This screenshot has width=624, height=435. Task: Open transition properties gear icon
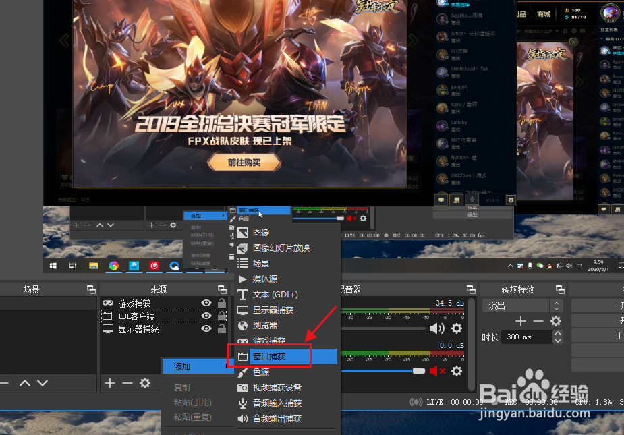click(x=556, y=321)
